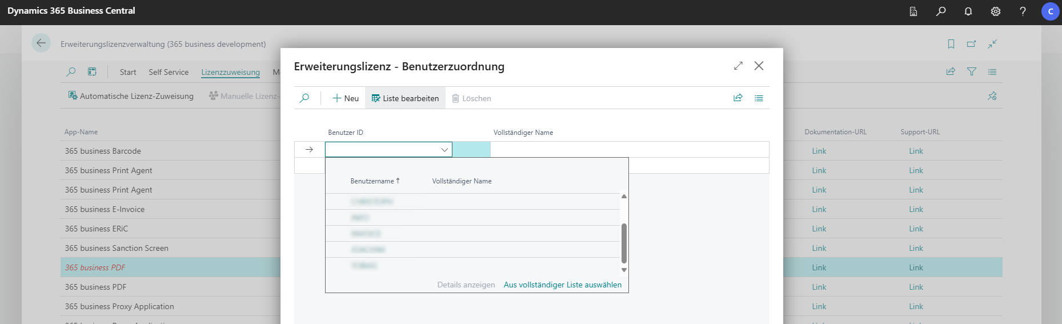
Task: Open the Self Service menu
Action: (x=169, y=72)
